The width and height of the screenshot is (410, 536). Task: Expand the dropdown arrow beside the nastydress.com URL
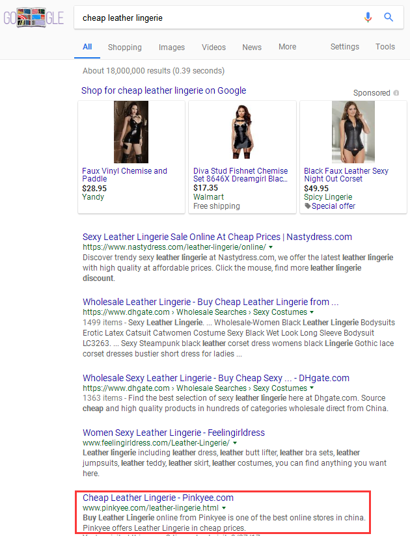tap(271, 247)
